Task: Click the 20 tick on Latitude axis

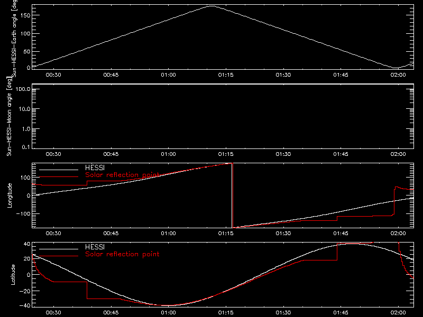Action: (27, 259)
